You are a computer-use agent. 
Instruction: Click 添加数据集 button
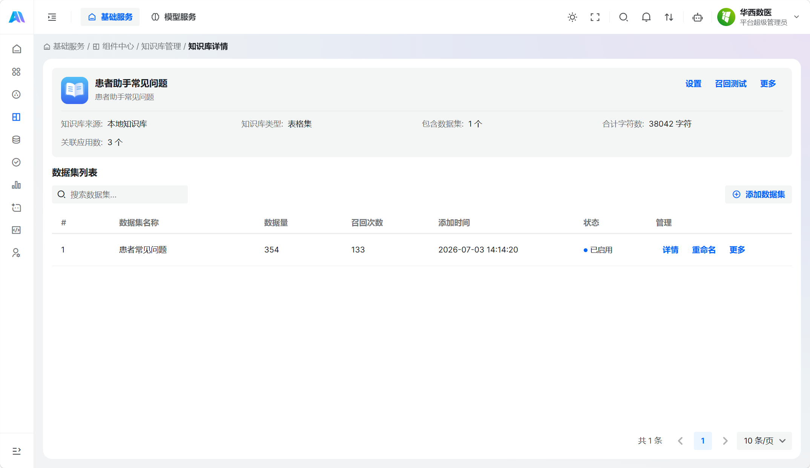(x=758, y=194)
